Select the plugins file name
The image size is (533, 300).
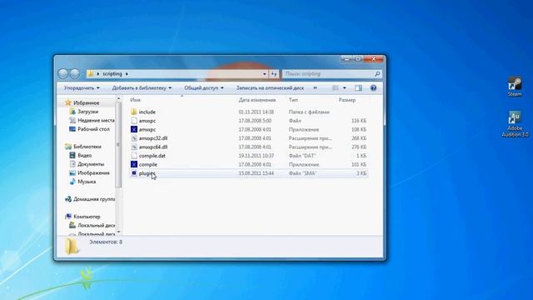click(x=147, y=173)
